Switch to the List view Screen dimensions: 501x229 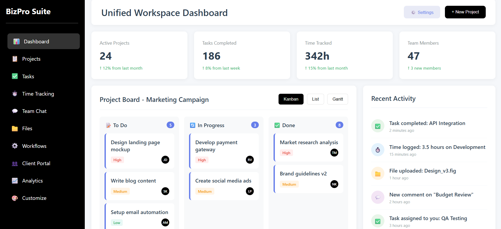pyautogui.click(x=315, y=99)
